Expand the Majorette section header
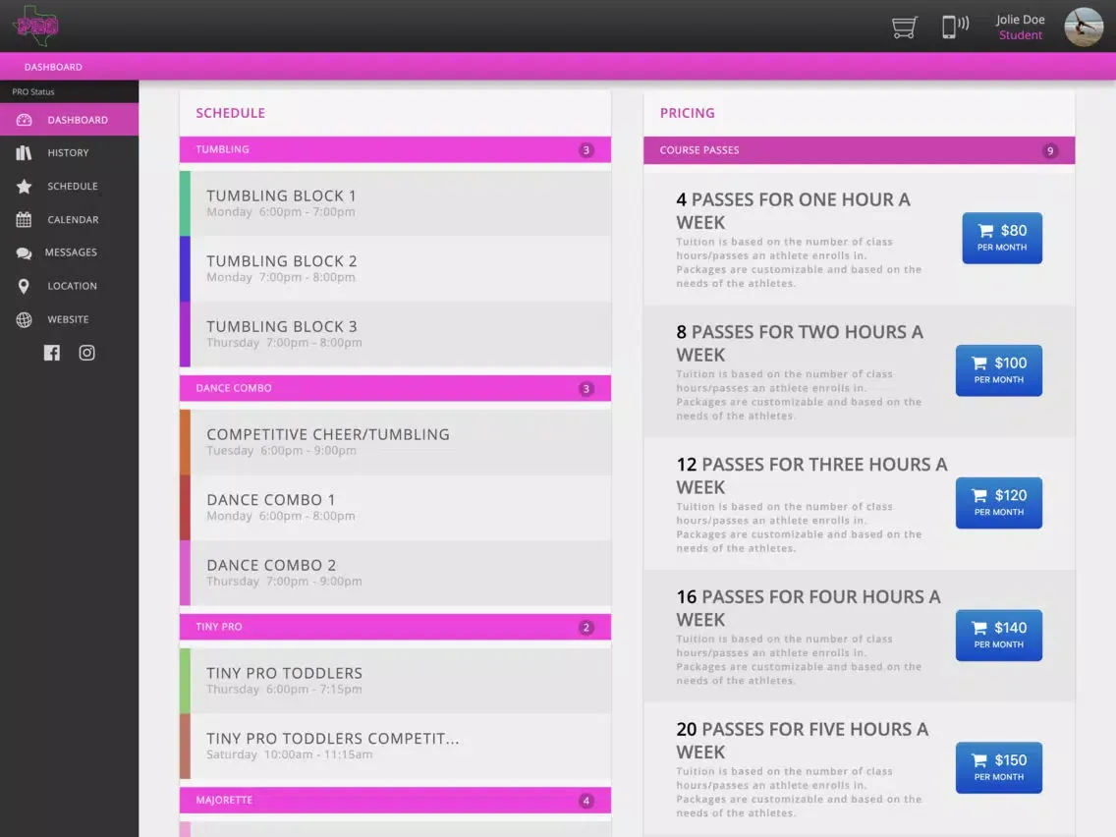The height and width of the screenshot is (837, 1116). click(395, 800)
